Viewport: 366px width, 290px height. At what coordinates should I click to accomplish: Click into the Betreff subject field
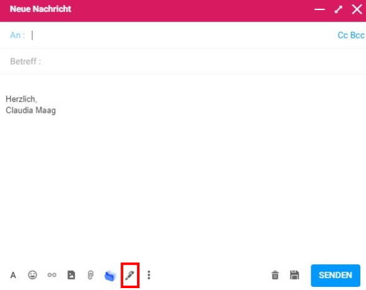point(183,61)
